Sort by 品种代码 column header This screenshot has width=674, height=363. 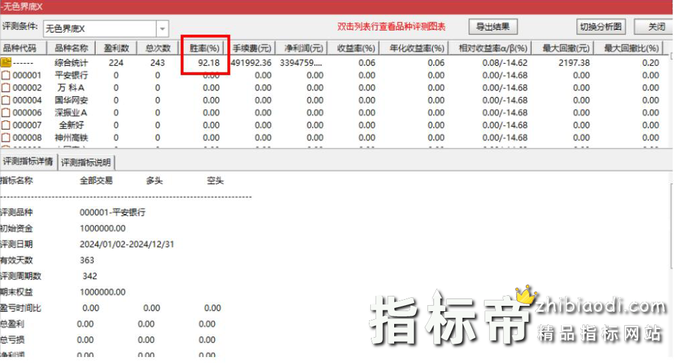(x=23, y=48)
